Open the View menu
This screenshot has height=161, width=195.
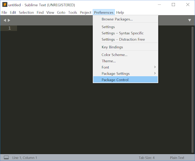[x=50, y=12]
